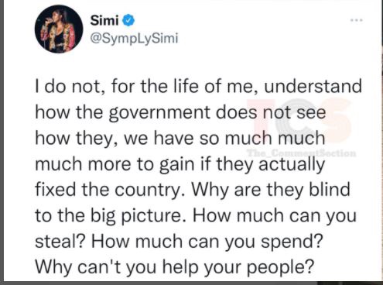This screenshot has height=285, width=383.
Task: Click the faded TCS watermark logo
Action: [x=299, y=120]
